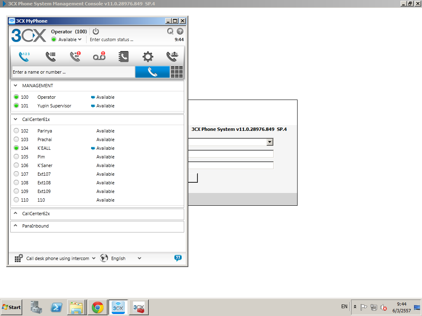Show the dialpad grid keypad
This screenshot has height=316, width=422.
click(177, 72)
